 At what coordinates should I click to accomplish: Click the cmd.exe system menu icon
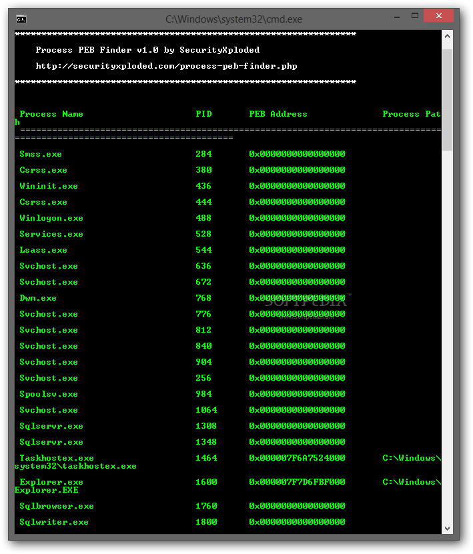pyautogui.click(x=21, y=19)
